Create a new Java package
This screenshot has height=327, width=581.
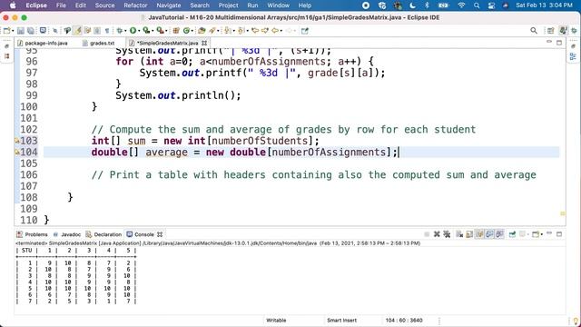[176, 31]
